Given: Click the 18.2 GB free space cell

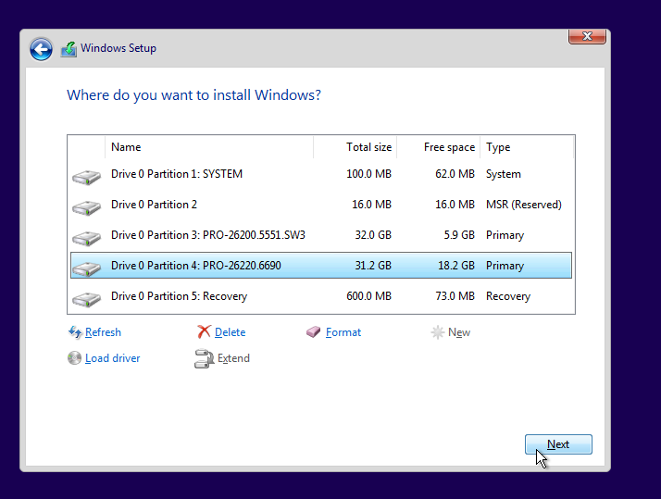Looking at the screenshot, I should 456,266.
